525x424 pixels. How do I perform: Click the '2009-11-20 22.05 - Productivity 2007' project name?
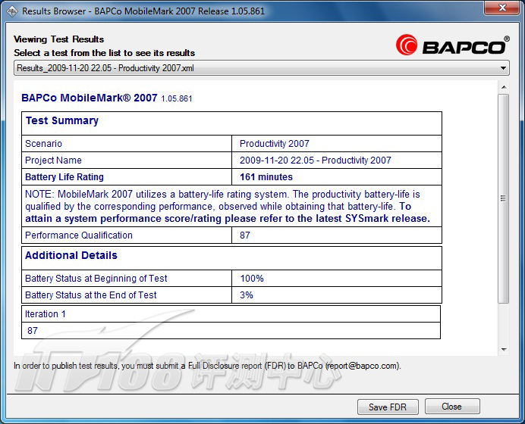click(x=316, y=161)
